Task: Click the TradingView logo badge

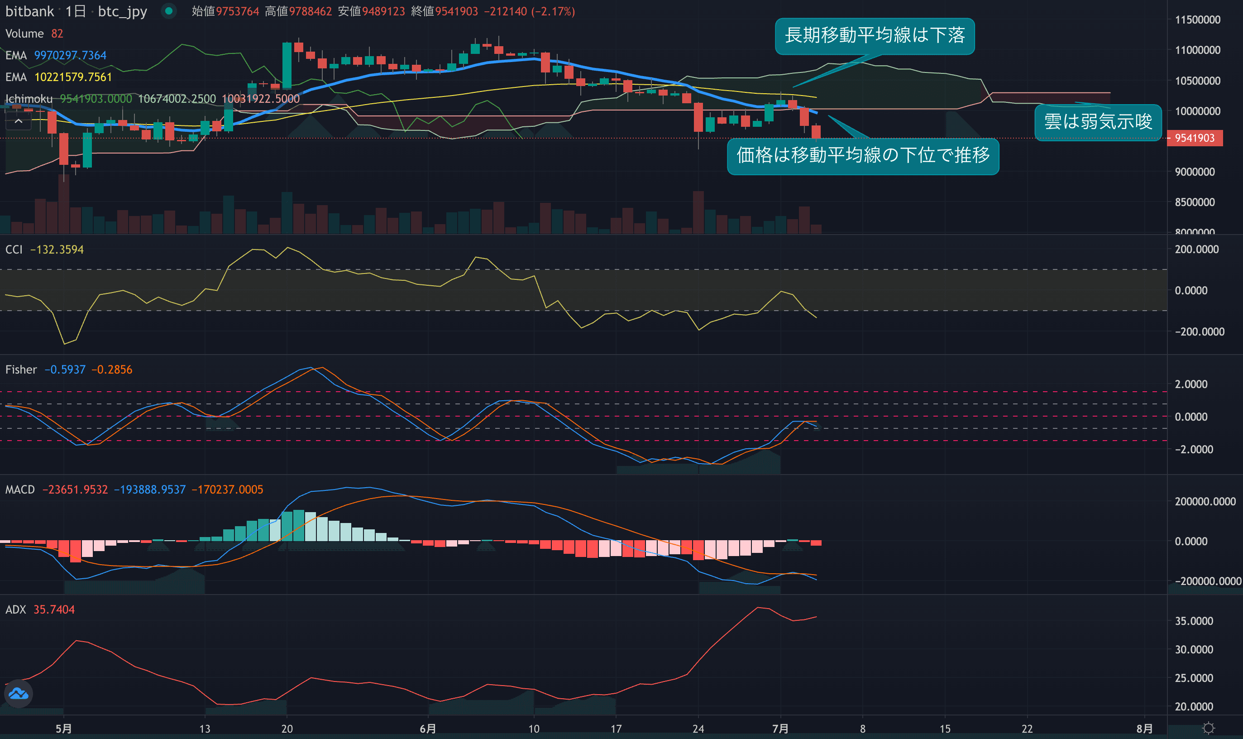Action: (19, 693)
